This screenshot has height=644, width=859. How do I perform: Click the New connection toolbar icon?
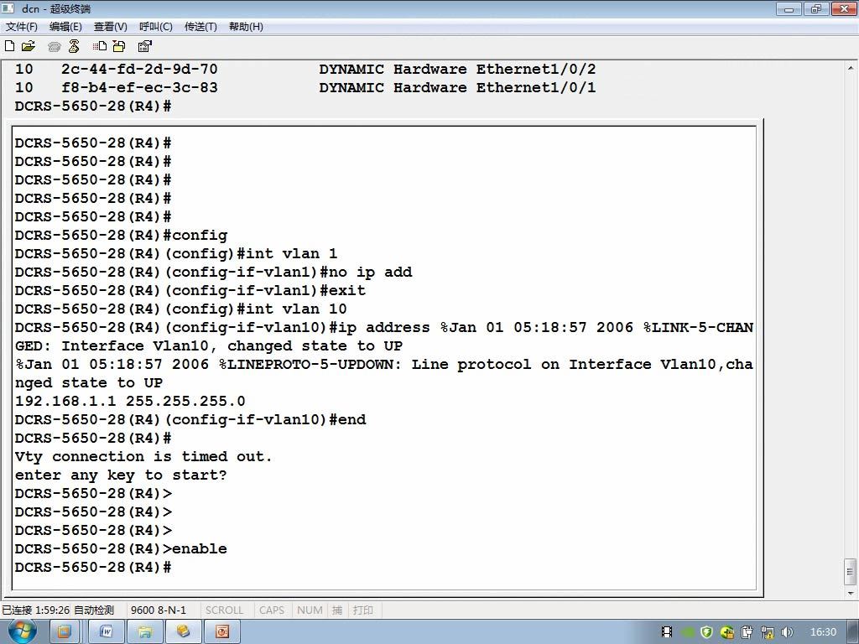tap(9, 46)
